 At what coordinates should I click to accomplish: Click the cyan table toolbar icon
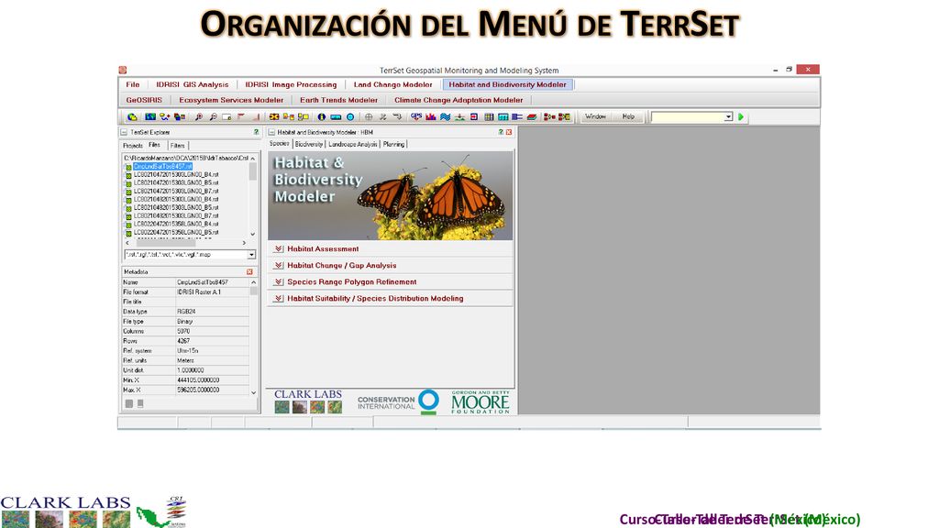point(503,116)
